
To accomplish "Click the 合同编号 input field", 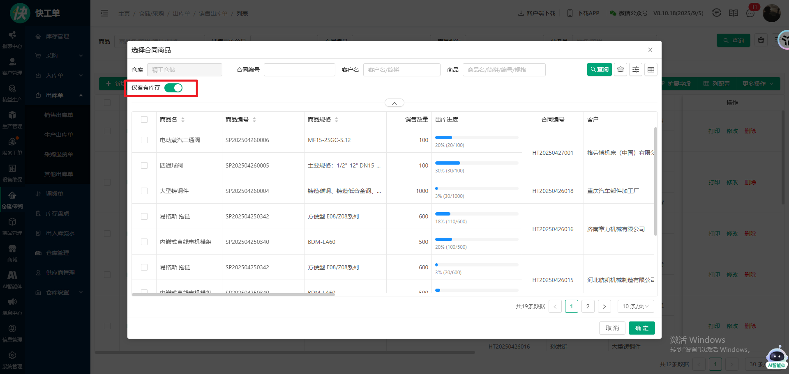I will pyautogui.click(x=299, y=70).
